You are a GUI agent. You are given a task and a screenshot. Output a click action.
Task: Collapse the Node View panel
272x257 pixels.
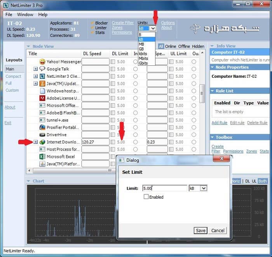(x=28, y=46)
